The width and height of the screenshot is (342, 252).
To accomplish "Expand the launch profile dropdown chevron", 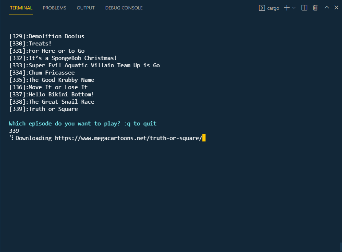I will 294,8.
